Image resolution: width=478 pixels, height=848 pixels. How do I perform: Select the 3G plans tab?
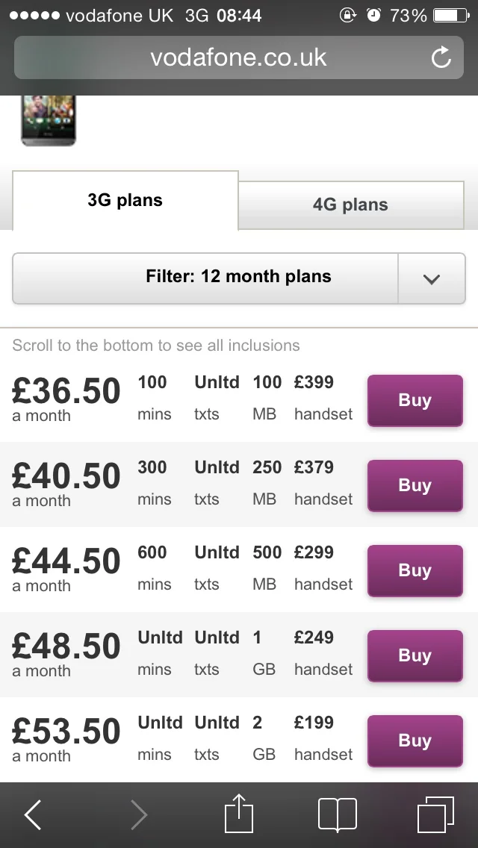(x=125, y=201)
